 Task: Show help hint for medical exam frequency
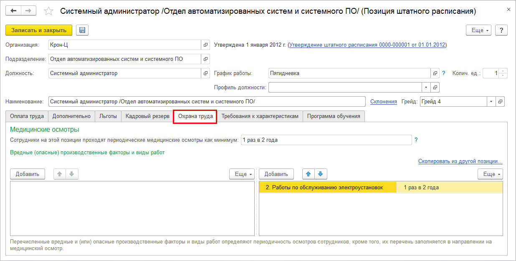click(416, 140)
